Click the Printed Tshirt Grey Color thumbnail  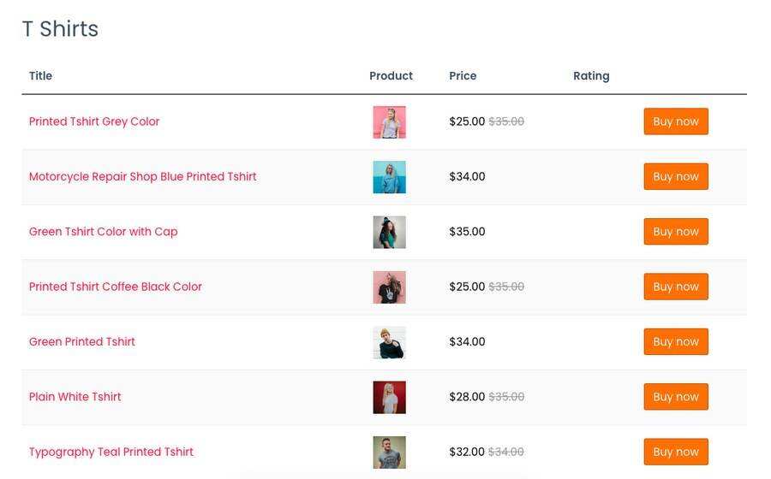pyautogui.click(x=389, y=122)
